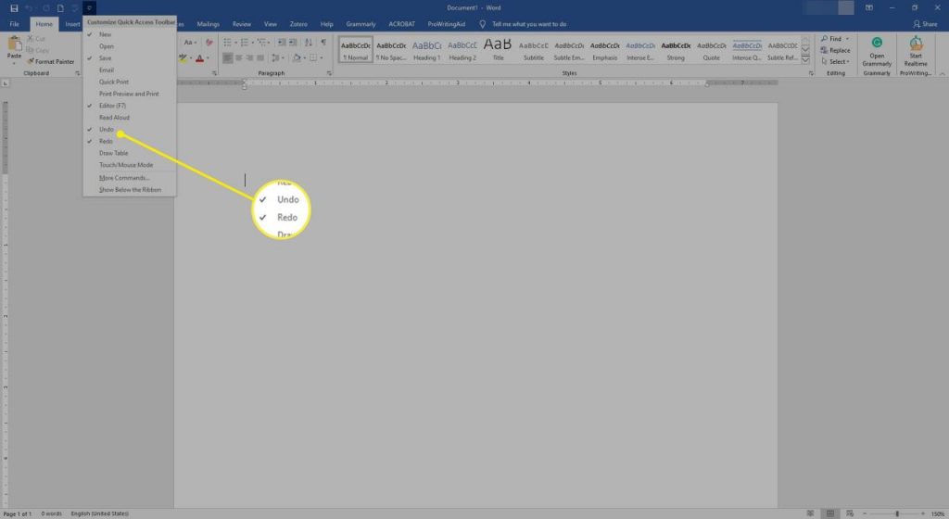Open the ProWritingAid tab
Screen dimensions: 949x519
pyautogui.click(x=447, y=24)
